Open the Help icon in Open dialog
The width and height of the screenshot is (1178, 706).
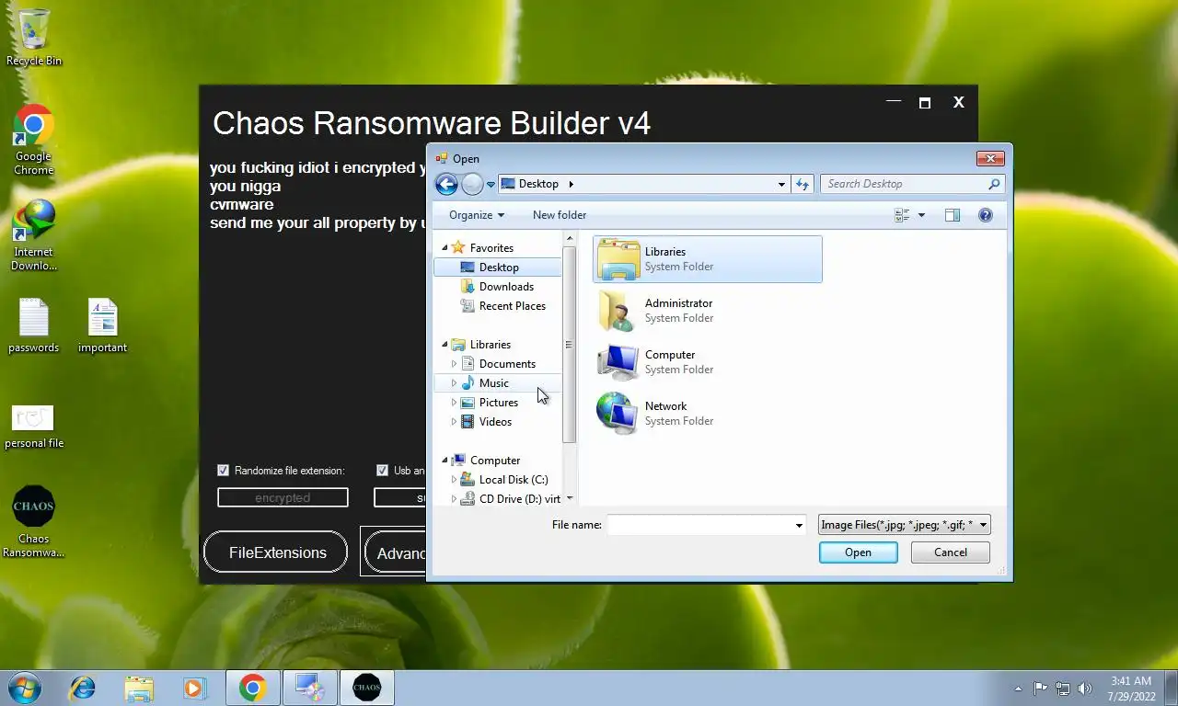pos(986,215)
